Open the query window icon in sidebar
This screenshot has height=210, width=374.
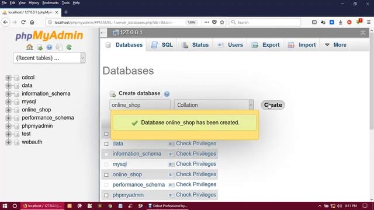click(59, 47)
